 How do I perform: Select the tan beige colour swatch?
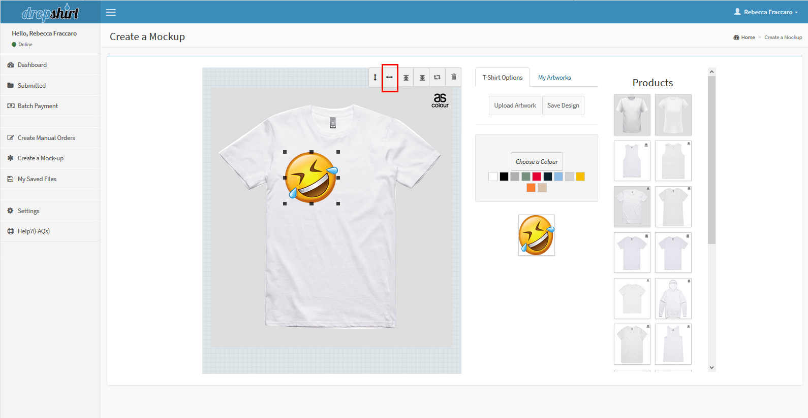click(x=542, y=188)
